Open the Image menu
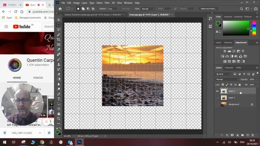 click(x=76, y=3)
